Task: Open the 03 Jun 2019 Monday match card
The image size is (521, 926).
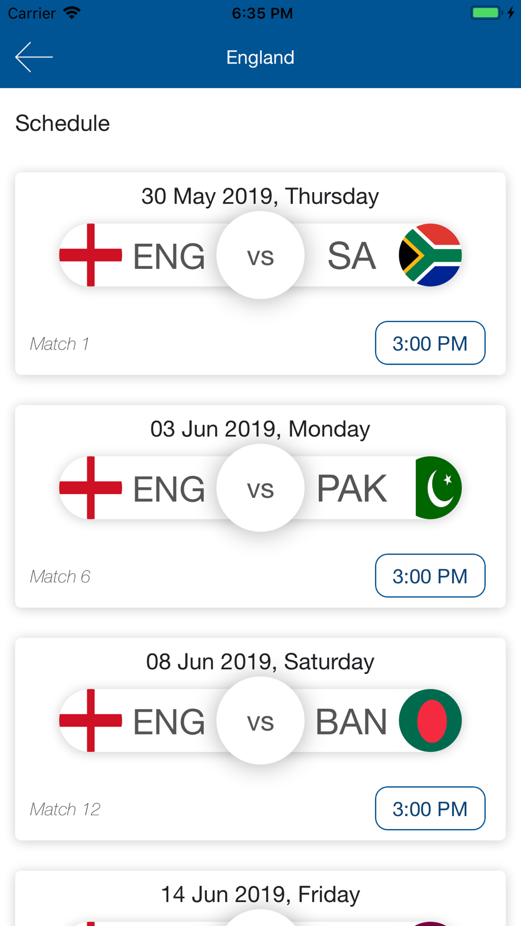Action: point(260,507)
